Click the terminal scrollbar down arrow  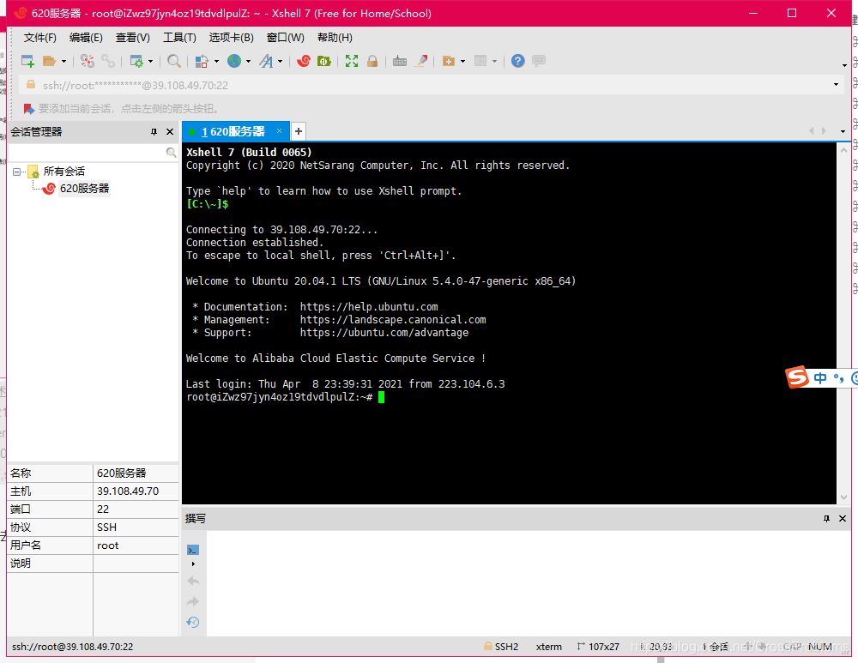[843, 497]
